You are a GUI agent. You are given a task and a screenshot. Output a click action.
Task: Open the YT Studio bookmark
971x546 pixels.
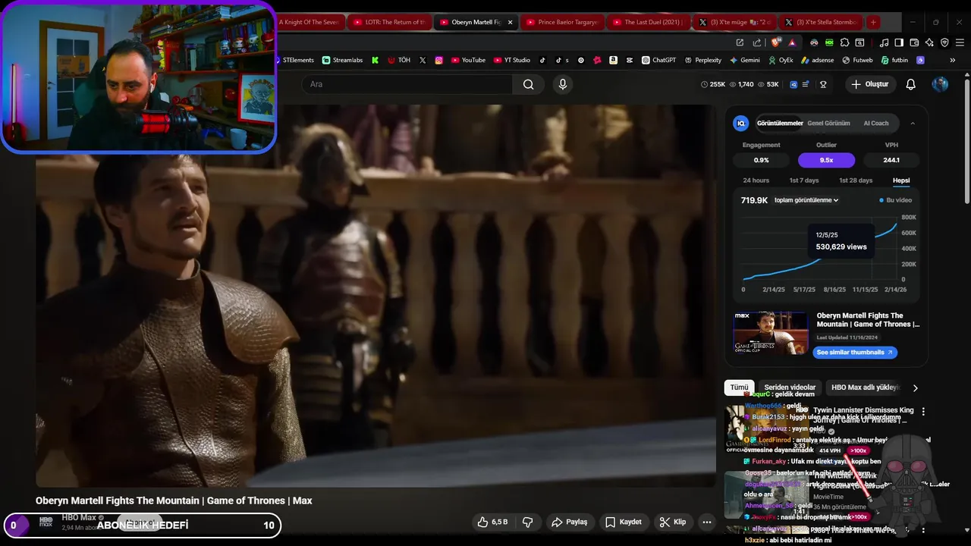click(x=512, y=60)
